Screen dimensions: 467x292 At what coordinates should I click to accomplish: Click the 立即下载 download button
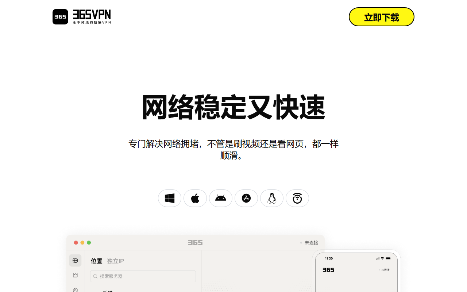[382, 17]
